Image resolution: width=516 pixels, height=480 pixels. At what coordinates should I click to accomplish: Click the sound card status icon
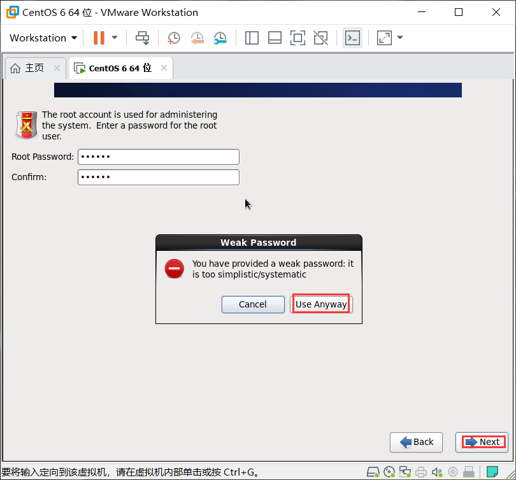pos(437,472)
